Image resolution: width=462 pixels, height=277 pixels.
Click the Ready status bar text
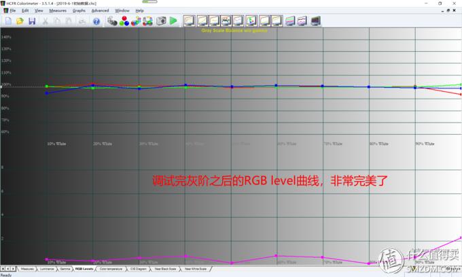point(6,275)
